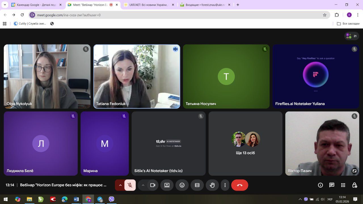Image resolution: width=363 pixels, height=204 pixels.
Task: Expand audio settings arrow beside microphone
Action: click(120, 185)
